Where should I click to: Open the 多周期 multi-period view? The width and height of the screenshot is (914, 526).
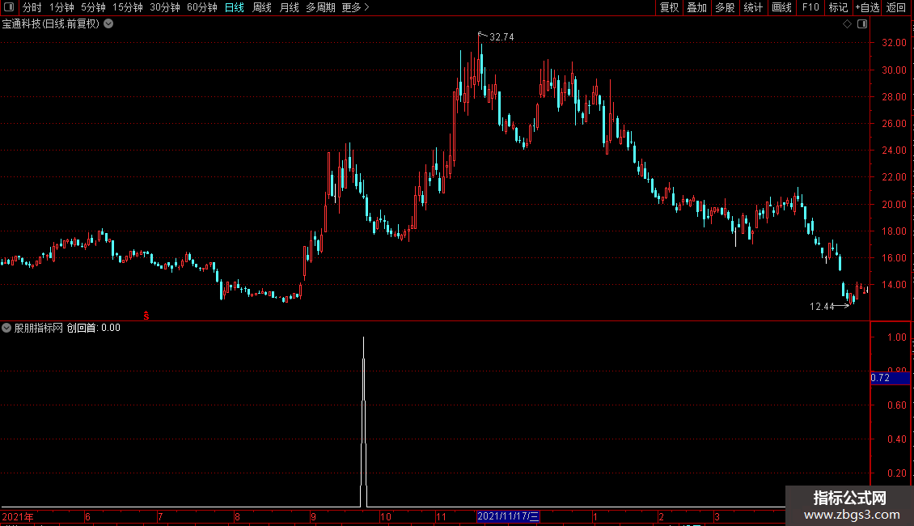click(x=320, y=7)
